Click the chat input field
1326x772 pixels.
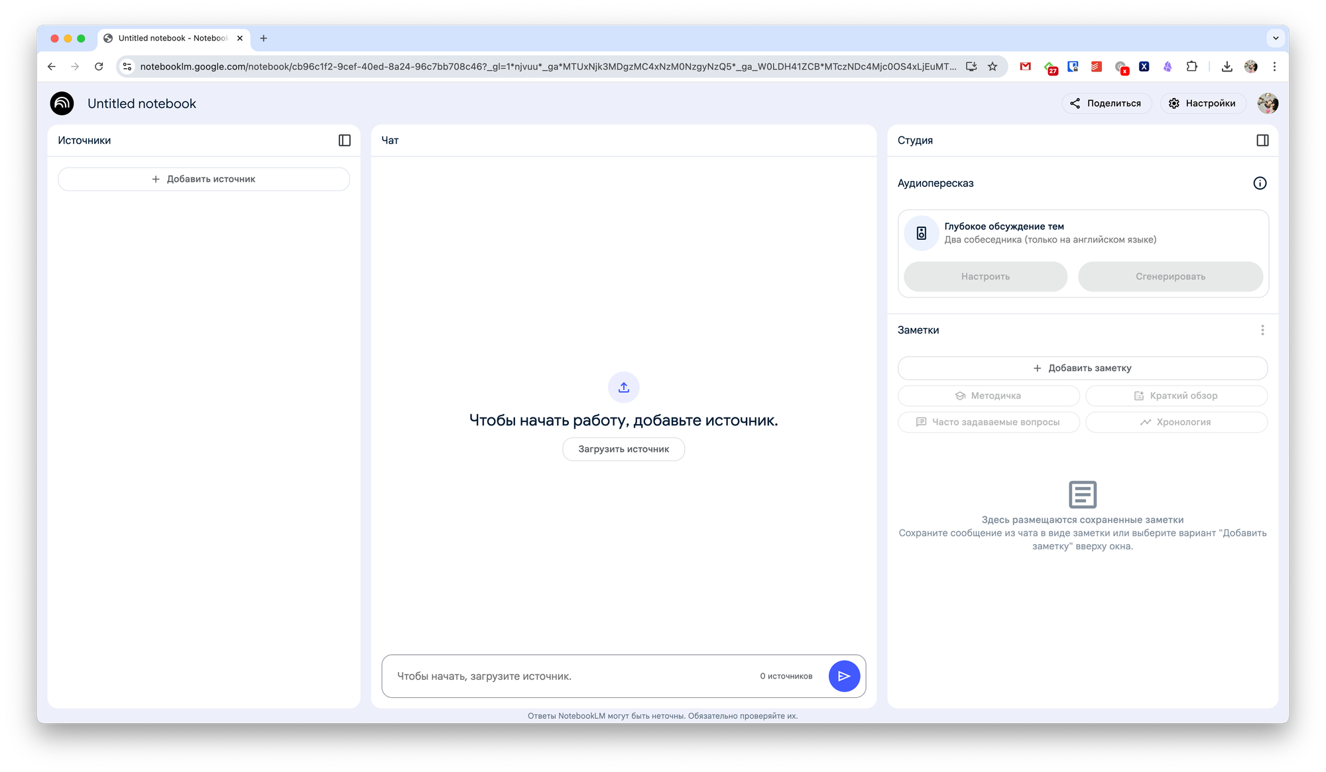pos(570,676)
